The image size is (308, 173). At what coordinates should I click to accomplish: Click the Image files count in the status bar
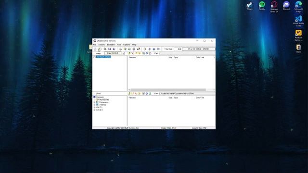click(168, 128)
